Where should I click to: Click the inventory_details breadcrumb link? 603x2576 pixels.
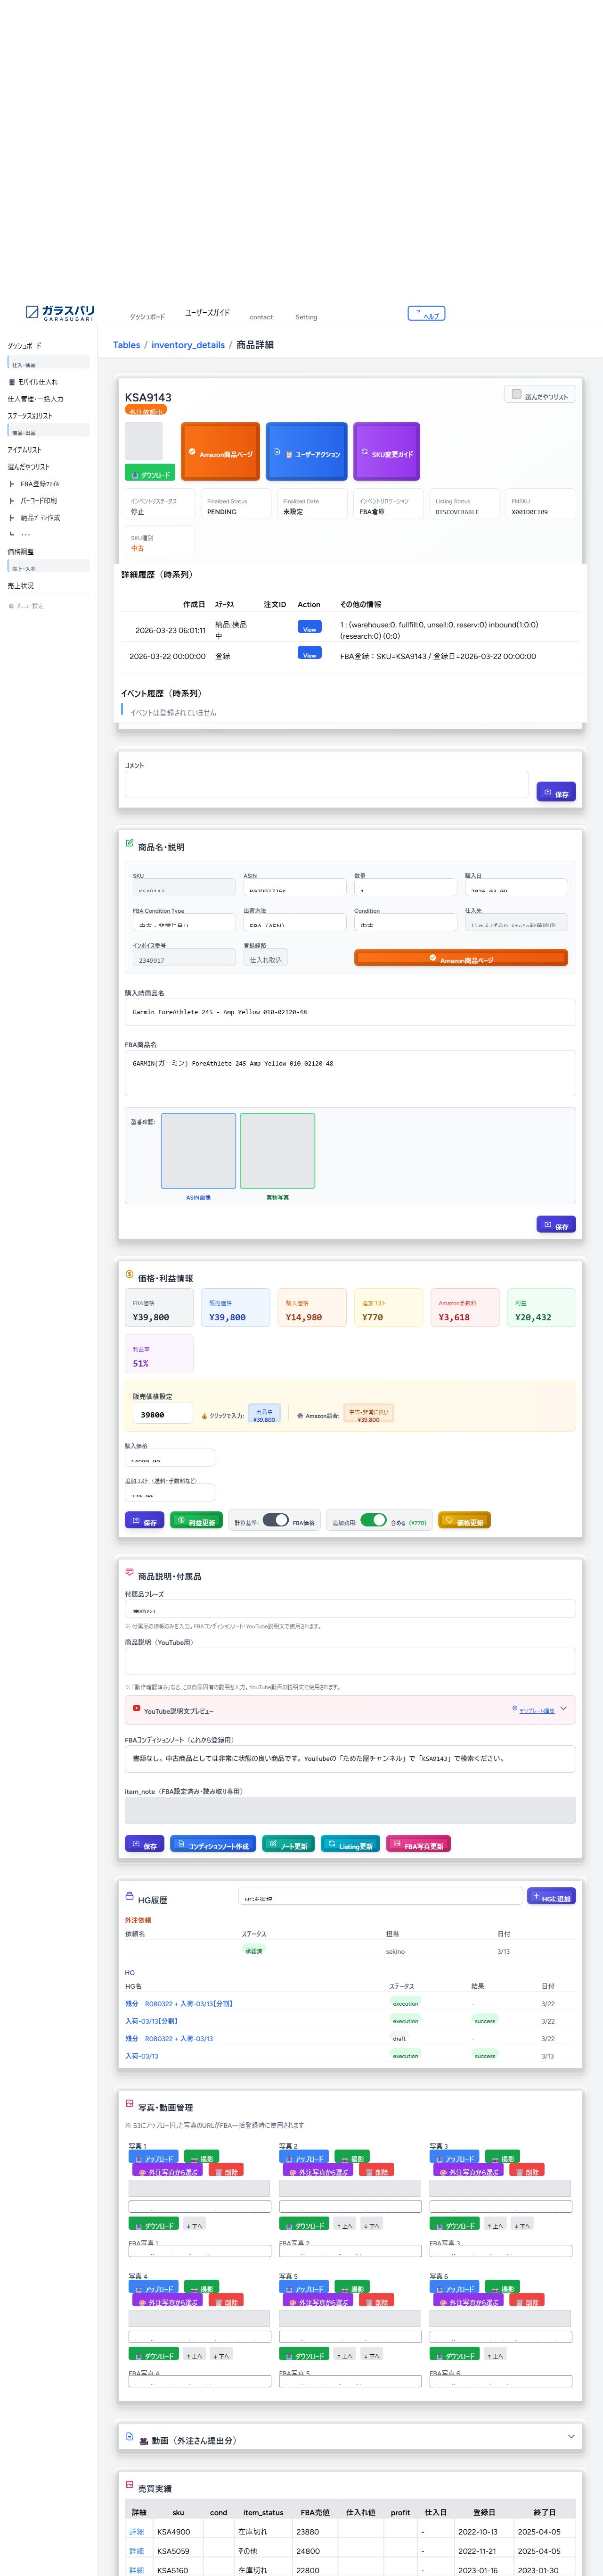coord(187,345)
